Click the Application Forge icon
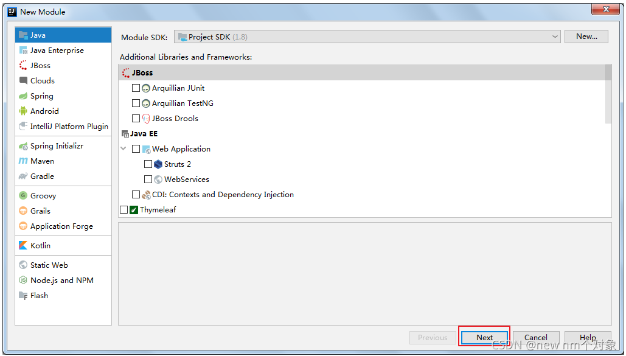The height and width of the screenshot is (356, 626). pos(23,226)
